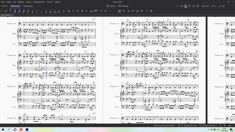The width and height of the screenshot is (235, 132).
Task: Click workspace Default selector in status bar
Action: [164, 125]
